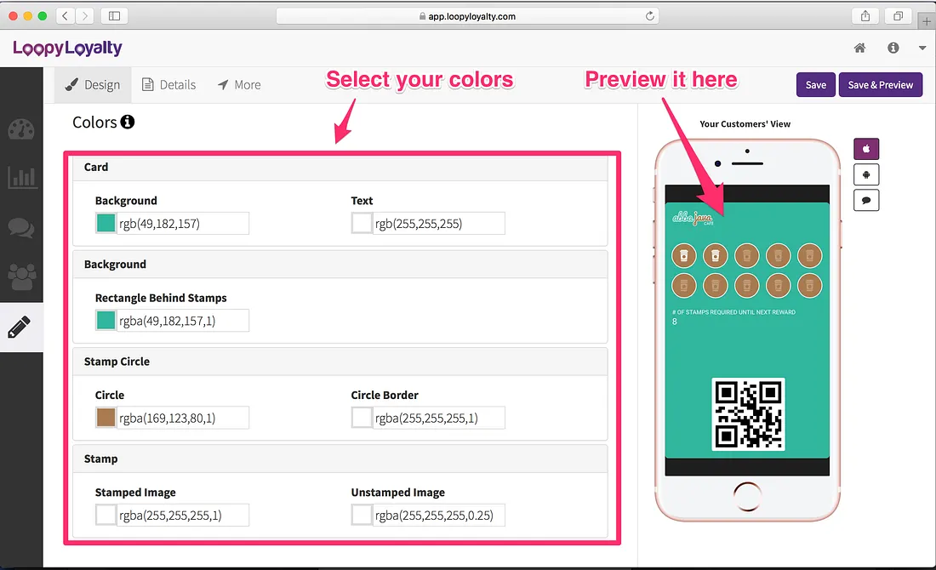Open Stamped Image color swatch
This screenshot has width=936, height=570.
(x=106, y=515)
